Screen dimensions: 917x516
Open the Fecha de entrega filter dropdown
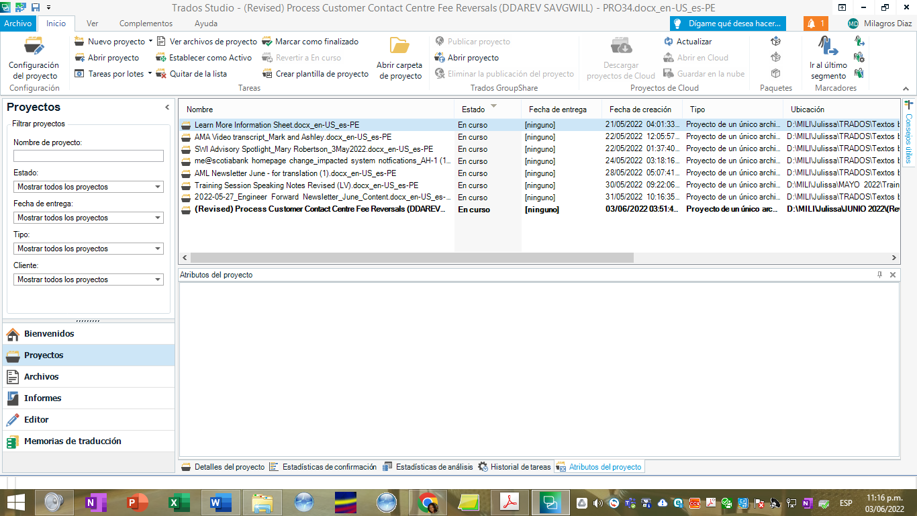pos(89,218)
